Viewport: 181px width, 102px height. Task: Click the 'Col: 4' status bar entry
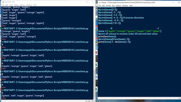coord(93,101)
